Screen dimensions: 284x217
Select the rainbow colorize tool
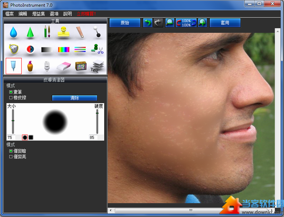pyautogui.click(x=63, y=50)
